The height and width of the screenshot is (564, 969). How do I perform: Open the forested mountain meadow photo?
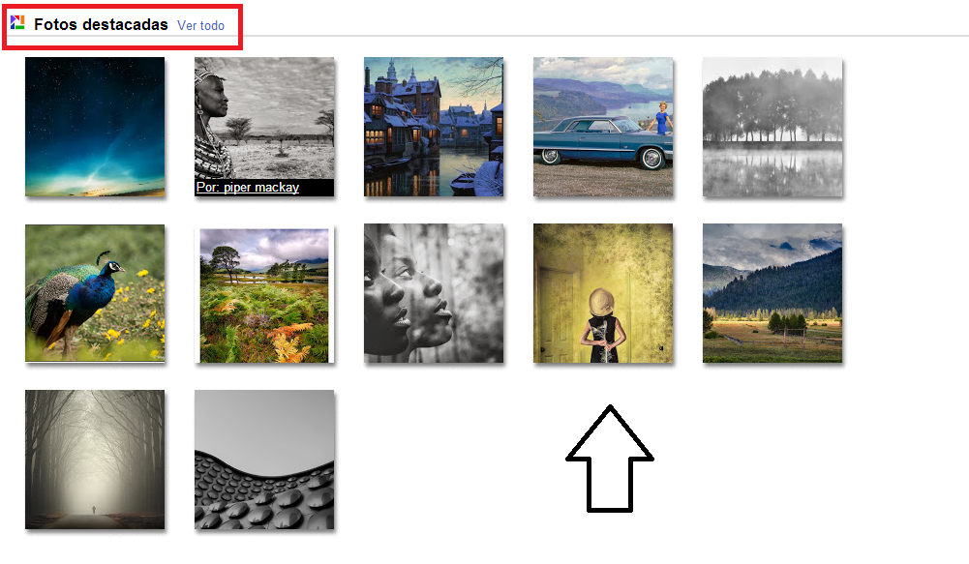[772, 293]
